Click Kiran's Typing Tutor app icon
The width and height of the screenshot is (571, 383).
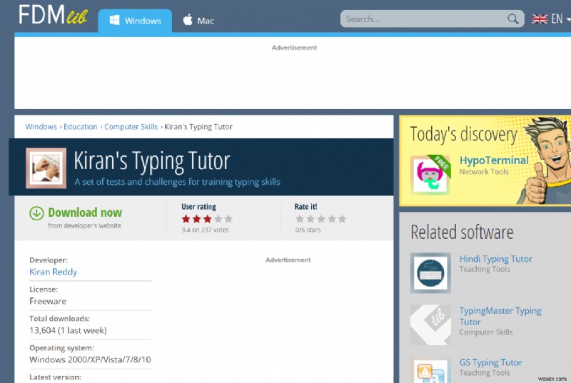[46, 168]
